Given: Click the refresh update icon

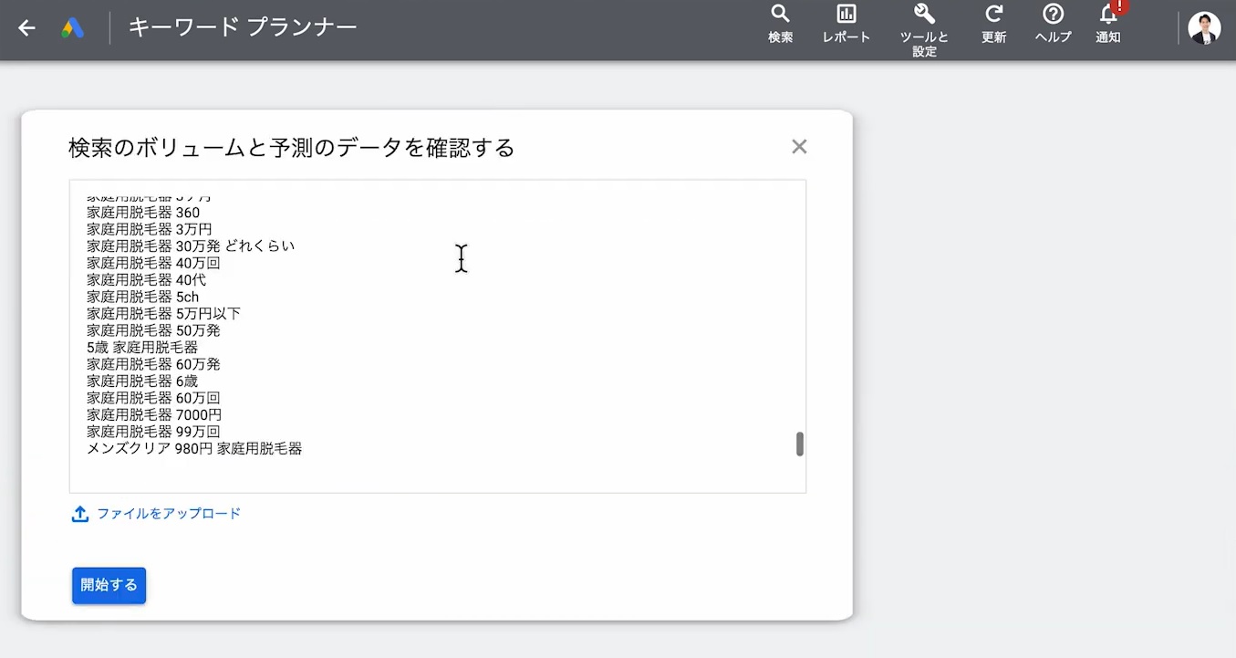Looking at the screenshot, I should (x=993, y=15).
